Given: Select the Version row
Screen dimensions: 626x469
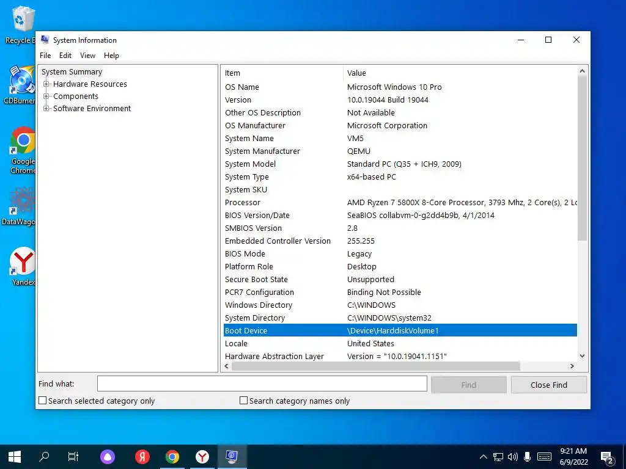Looking at the screenshot, I should (400, 100).
